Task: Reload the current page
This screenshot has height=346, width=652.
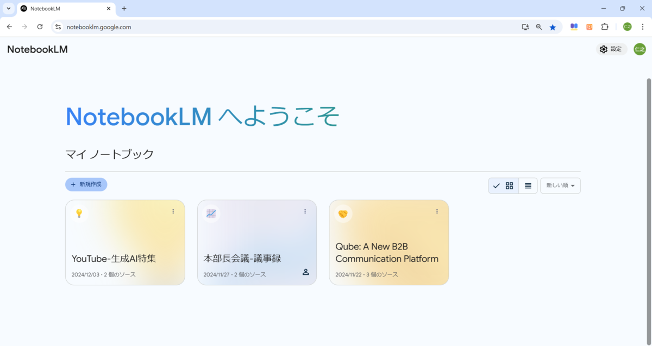Action: pos(40,27)
